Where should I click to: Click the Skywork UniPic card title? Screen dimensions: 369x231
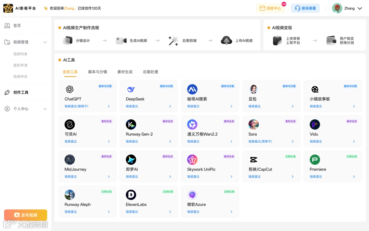(x=201, y=169)
